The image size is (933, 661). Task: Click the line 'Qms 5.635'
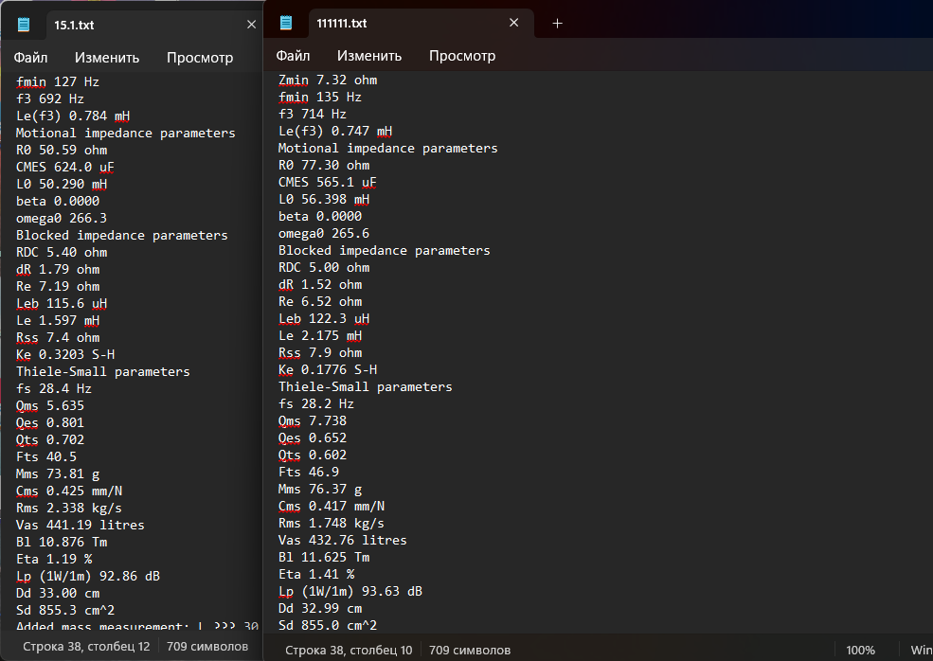point(50,405)
